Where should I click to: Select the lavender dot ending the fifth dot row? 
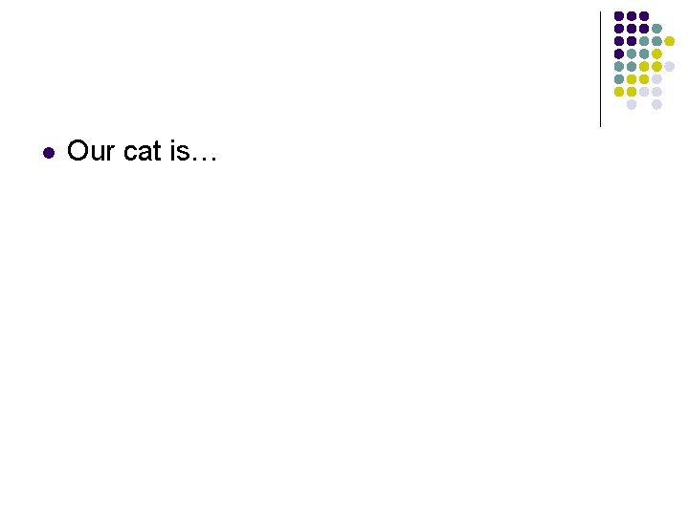[669, 67]
